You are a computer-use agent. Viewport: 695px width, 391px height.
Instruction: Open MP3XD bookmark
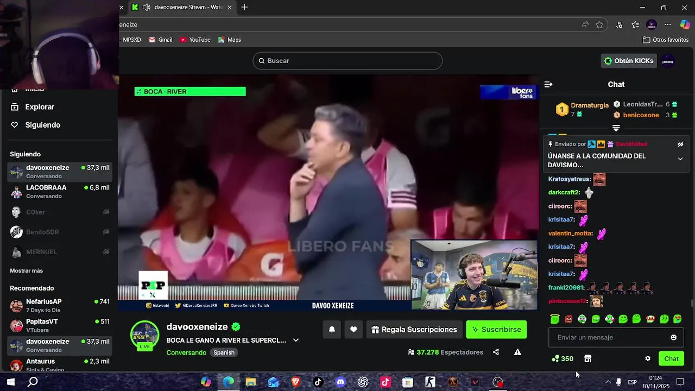point(131,40)
